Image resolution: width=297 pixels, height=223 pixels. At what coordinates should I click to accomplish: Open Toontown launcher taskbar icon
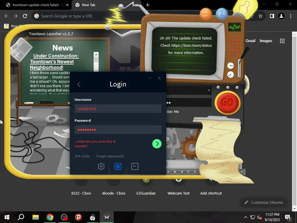93,217
